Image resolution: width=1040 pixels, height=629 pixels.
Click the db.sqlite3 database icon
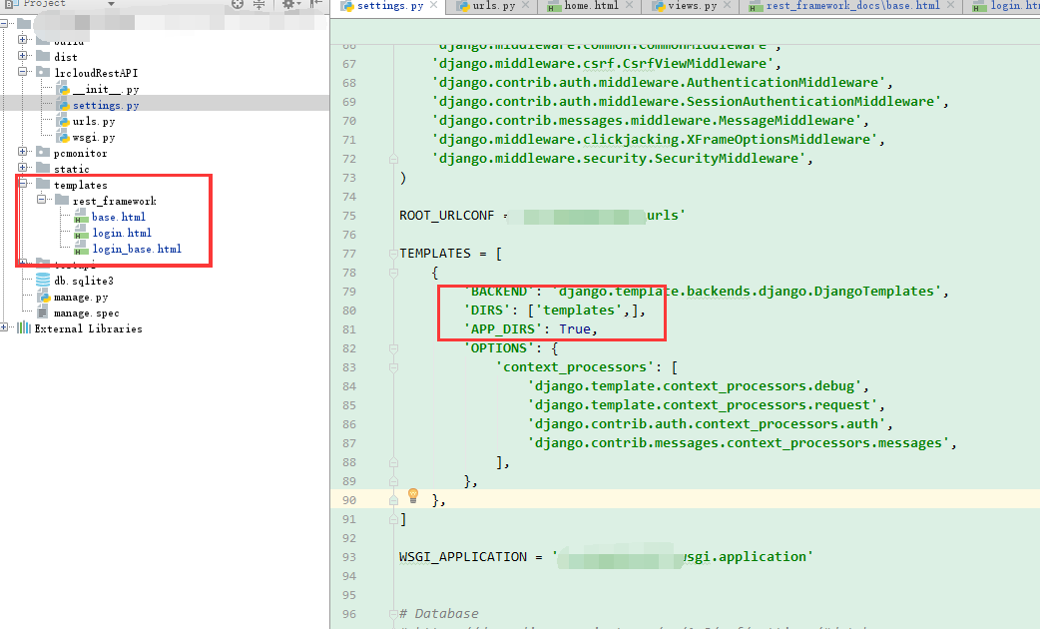[x=43, y=280]
